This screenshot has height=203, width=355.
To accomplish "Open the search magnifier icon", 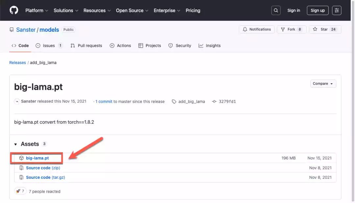I will click(x=276, y=10).
